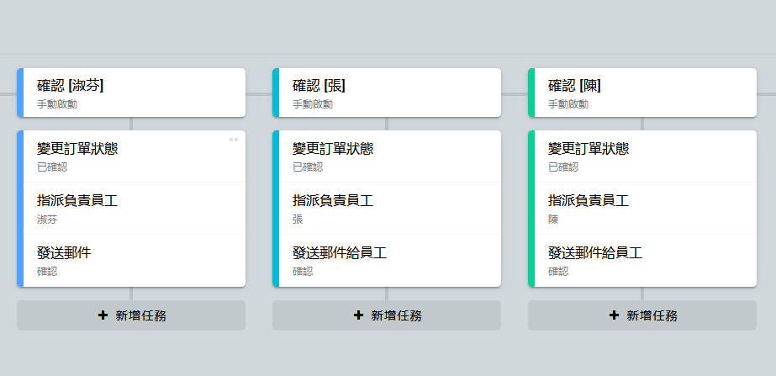Screen dimensions: 776x376
Task: Click green color bar on 確認 [陳] card
Action: [x=531, y=93]
